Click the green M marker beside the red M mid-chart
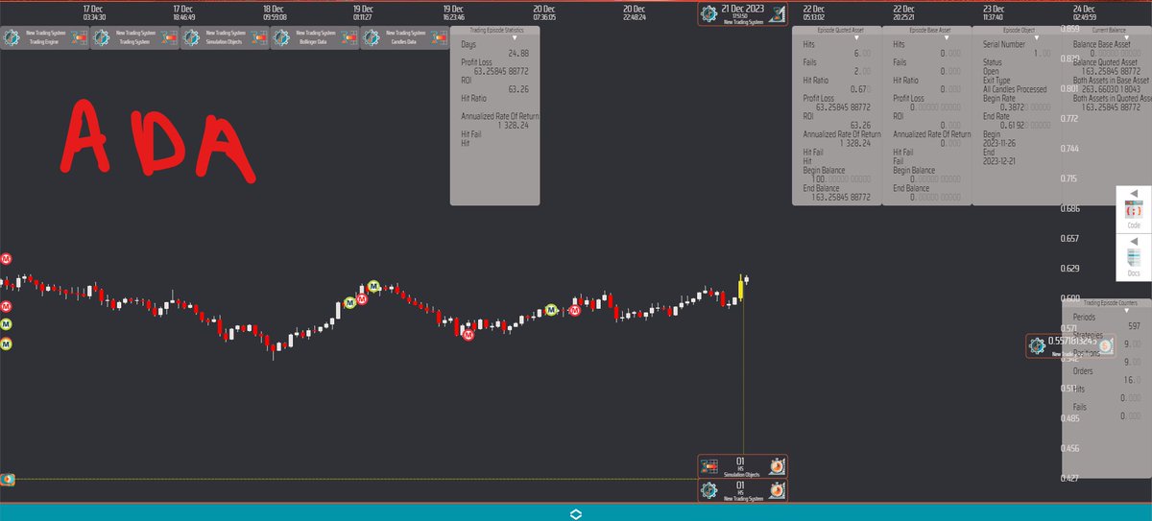 (350, 302)
